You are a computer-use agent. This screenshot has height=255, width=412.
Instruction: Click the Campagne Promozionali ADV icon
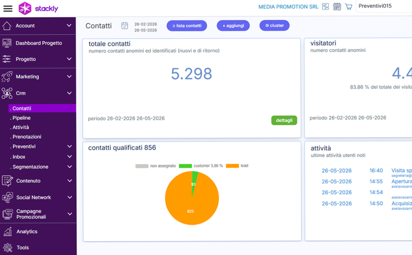pos(8,214)
